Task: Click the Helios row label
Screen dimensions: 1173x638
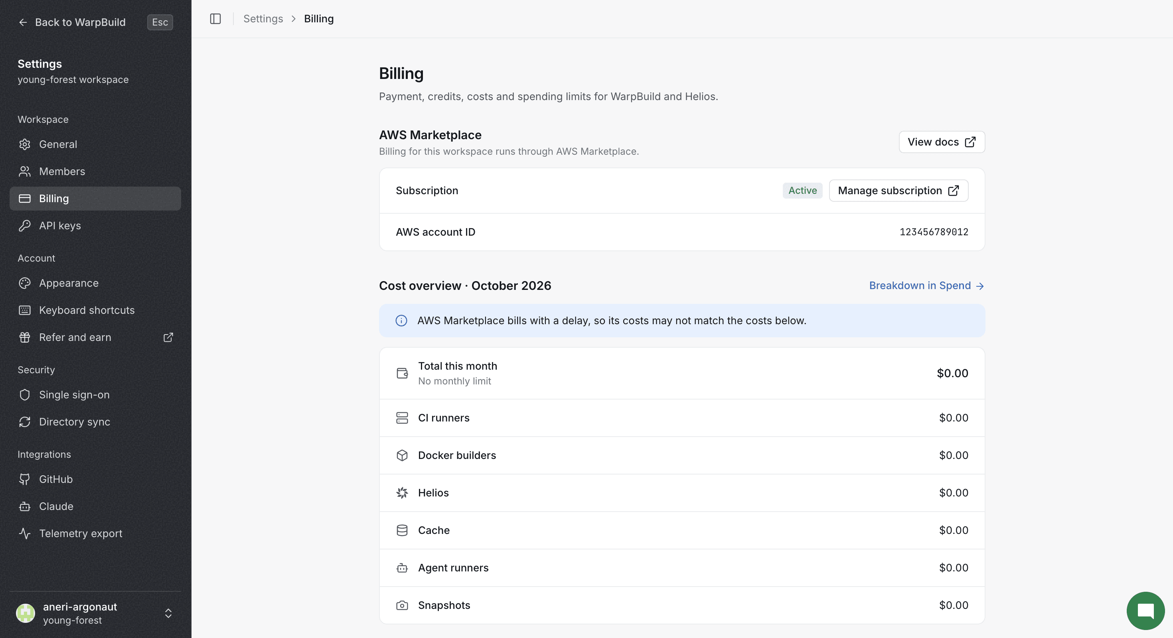Action: tap(433, 493)
